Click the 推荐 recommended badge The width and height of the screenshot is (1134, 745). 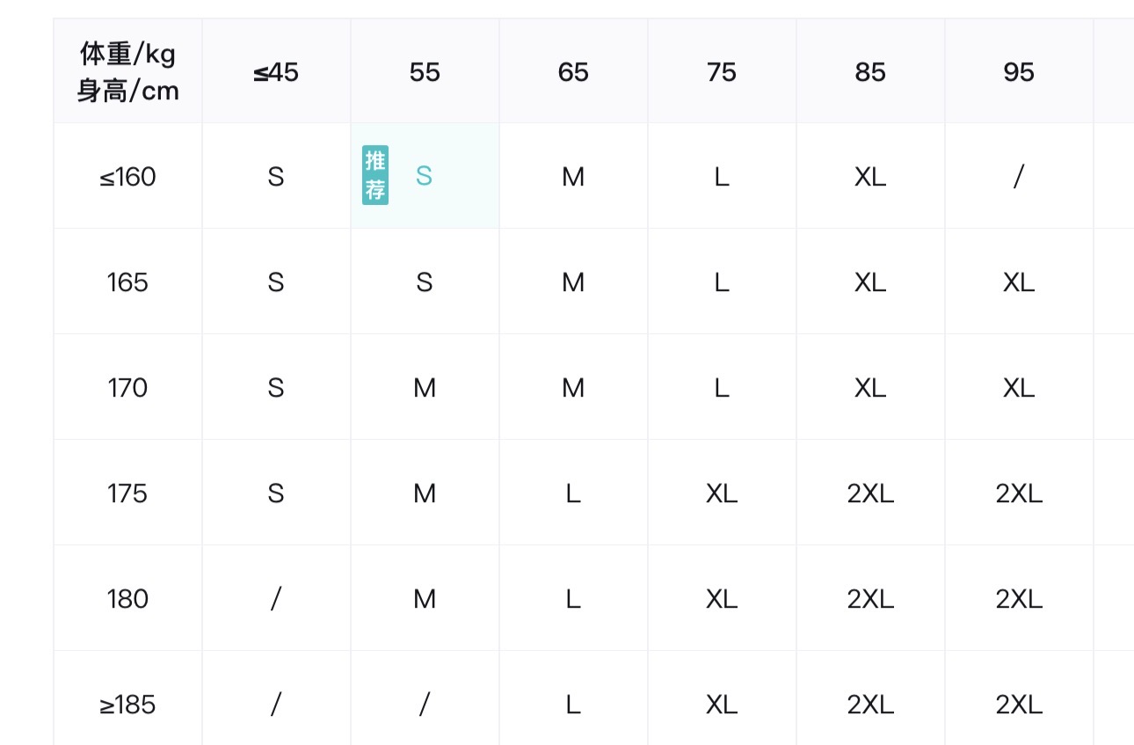pyautogui.click(x=375, y=175)
